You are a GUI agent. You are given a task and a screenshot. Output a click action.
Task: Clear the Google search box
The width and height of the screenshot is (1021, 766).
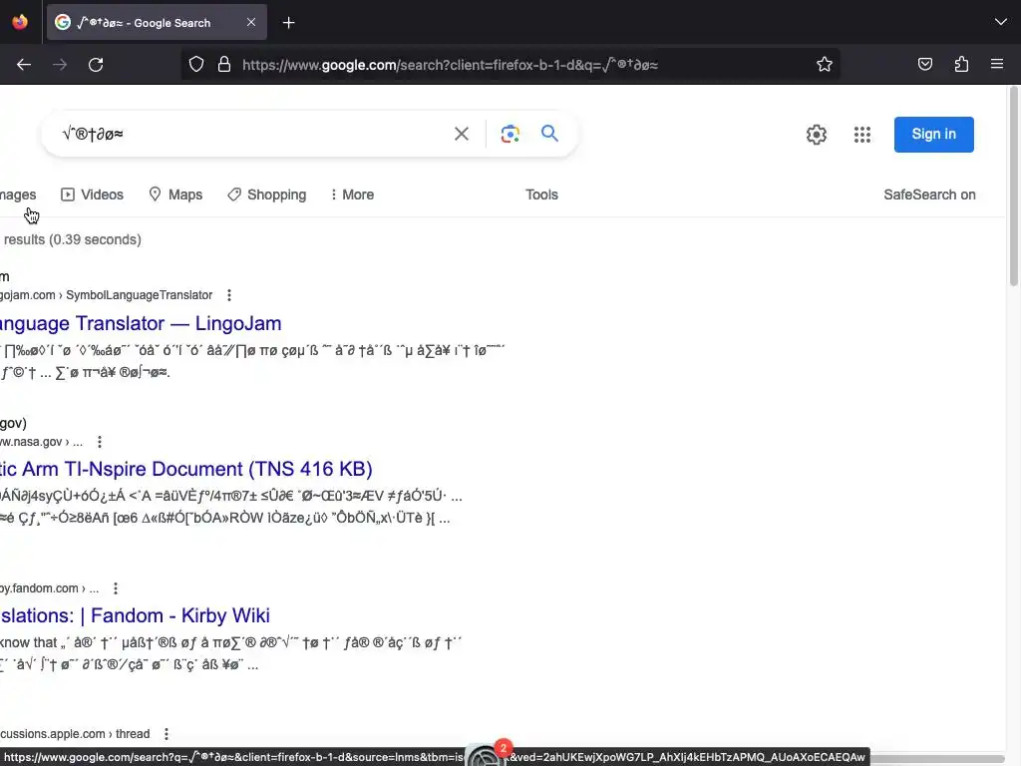(462, 134)
